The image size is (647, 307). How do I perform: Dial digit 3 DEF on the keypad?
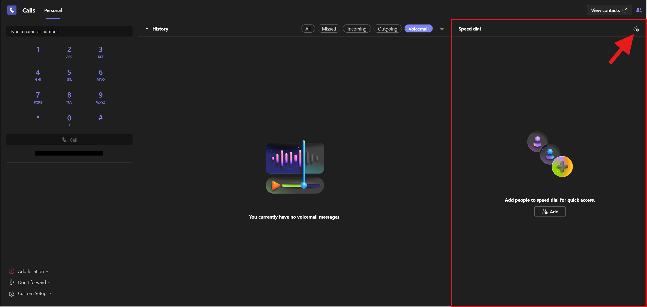(x=101, y=52)
